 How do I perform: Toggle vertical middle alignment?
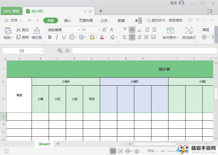coord(132,30)
